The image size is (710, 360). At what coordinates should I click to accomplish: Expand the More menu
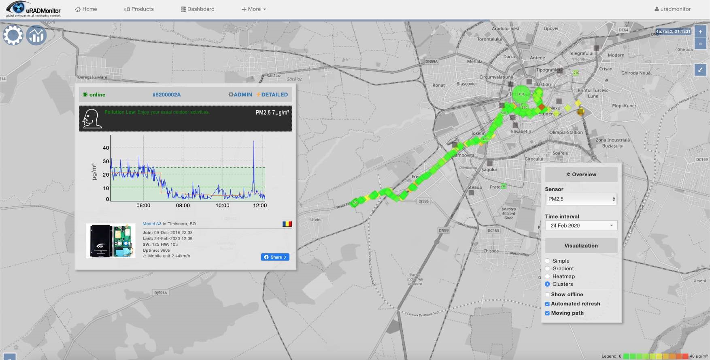coord(254,9)
